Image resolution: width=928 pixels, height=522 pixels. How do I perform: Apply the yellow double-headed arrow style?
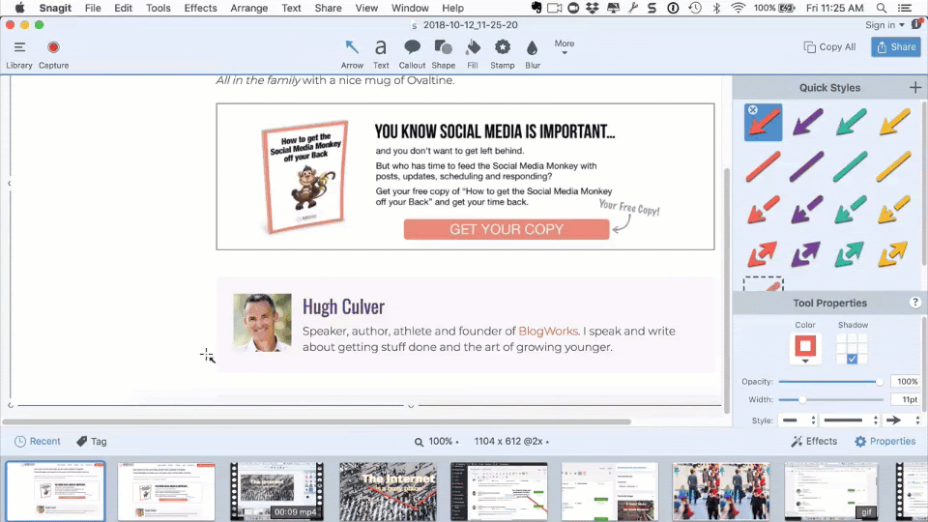[893, 254]
